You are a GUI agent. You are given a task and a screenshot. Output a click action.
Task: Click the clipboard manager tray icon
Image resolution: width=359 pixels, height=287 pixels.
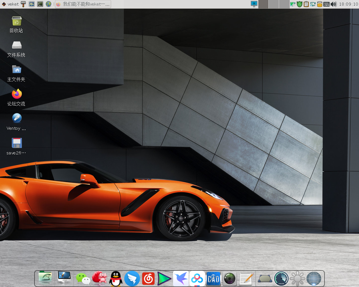coord(306,4)
